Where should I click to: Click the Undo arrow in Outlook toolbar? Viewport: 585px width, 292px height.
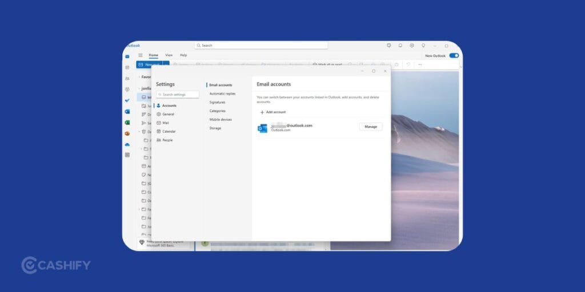408,64
